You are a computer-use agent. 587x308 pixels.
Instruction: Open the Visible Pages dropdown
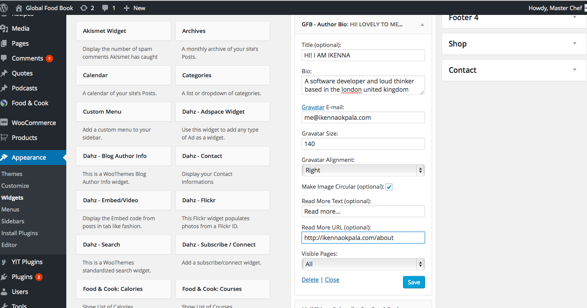363,264
